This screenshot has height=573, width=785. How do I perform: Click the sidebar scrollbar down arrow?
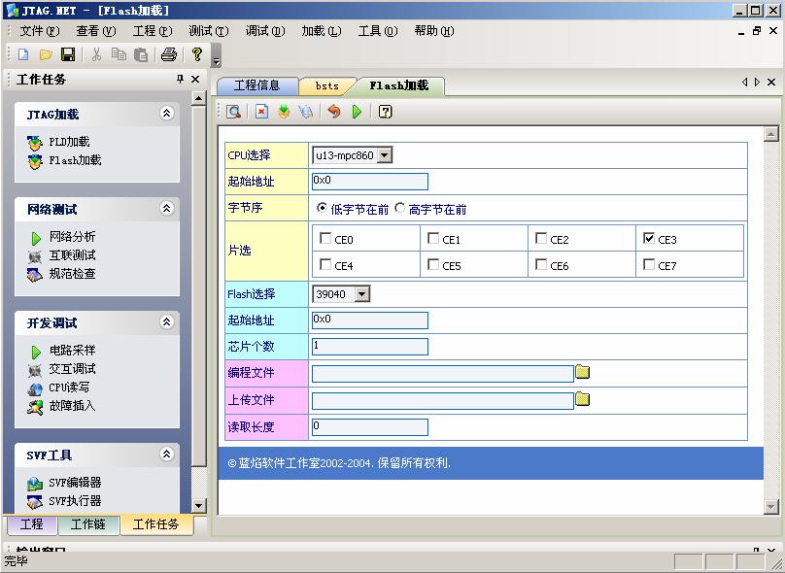(x=199, y=505)
